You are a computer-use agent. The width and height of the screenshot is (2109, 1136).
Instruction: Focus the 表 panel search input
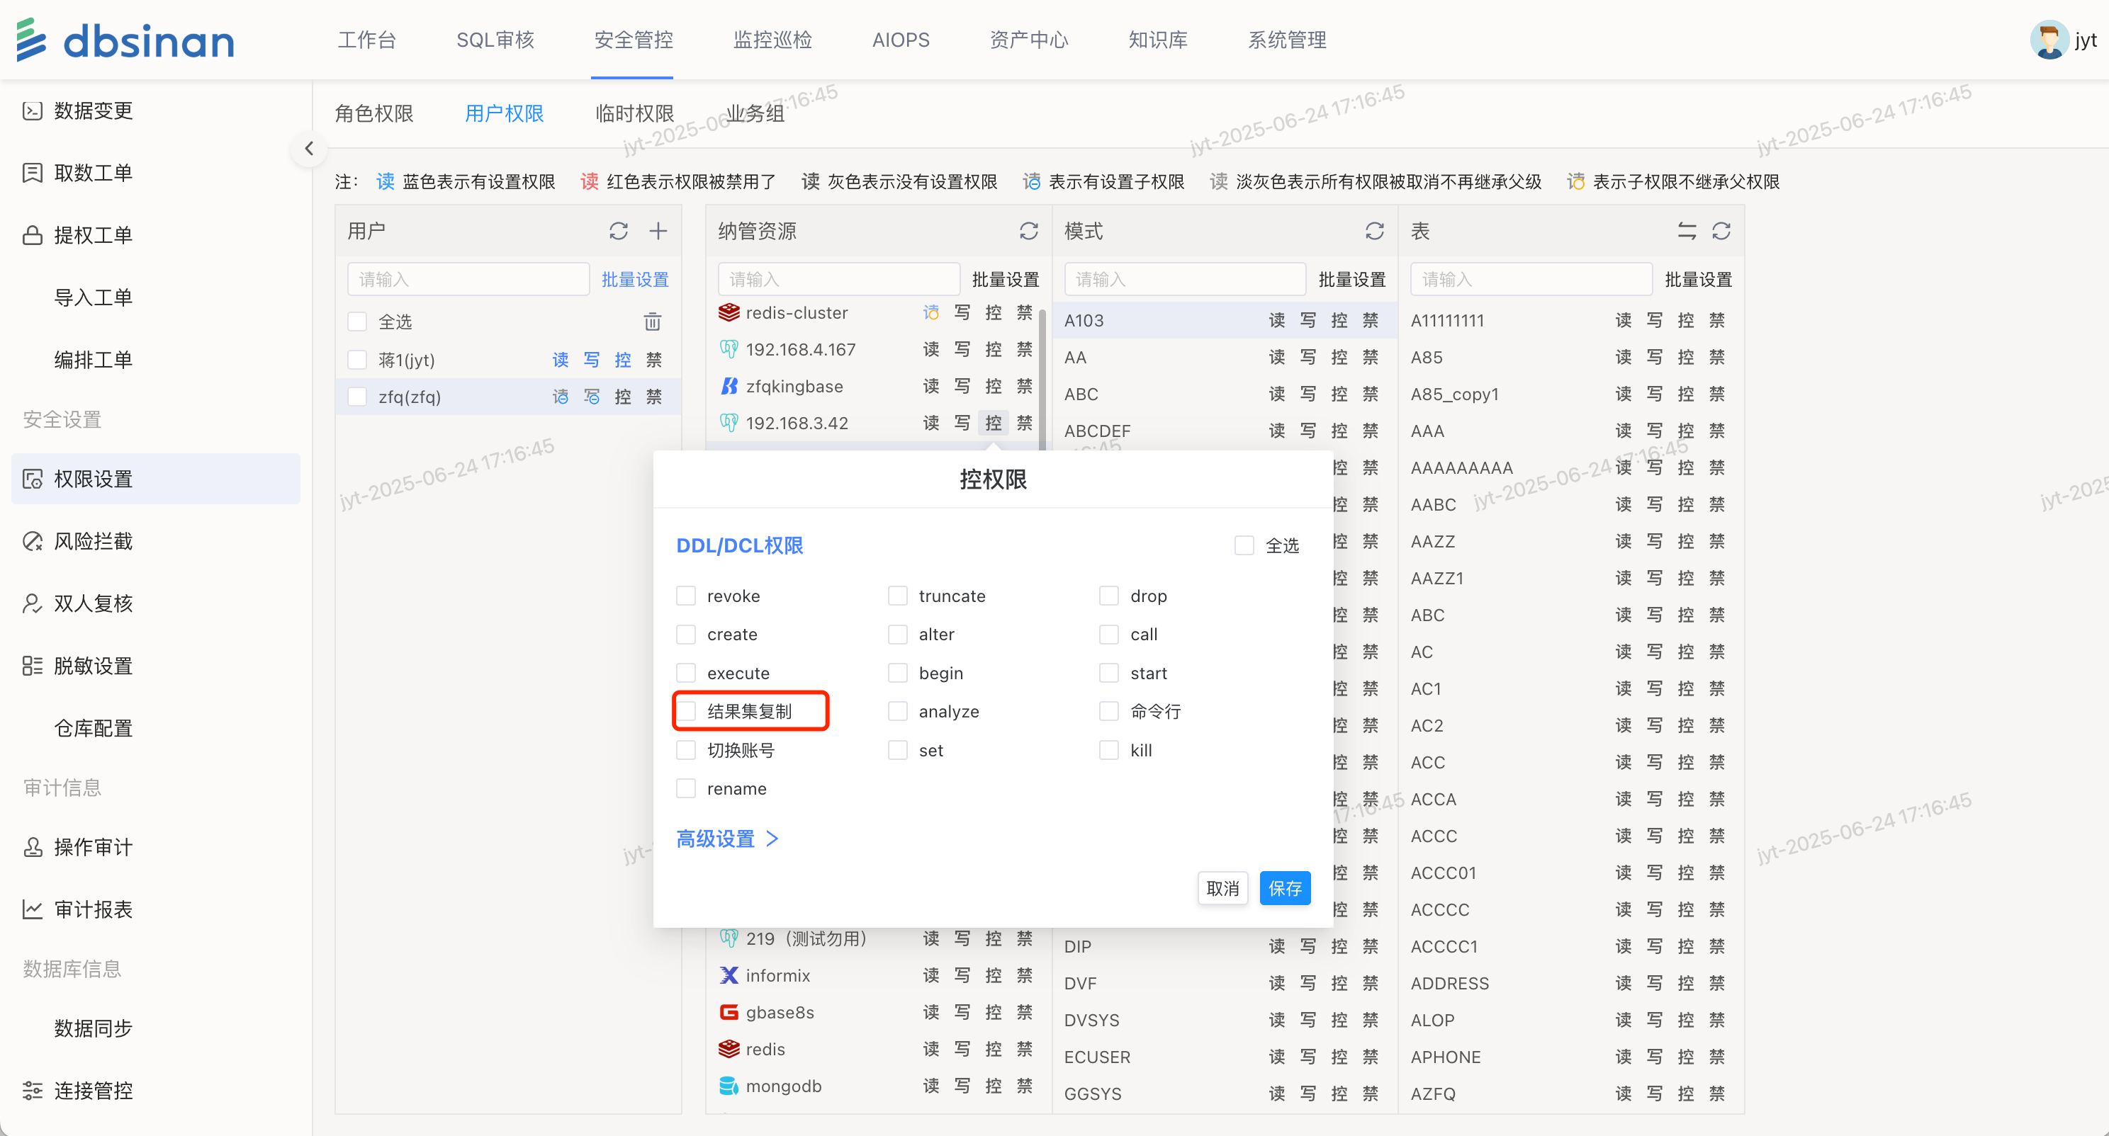coord(1529,279)
